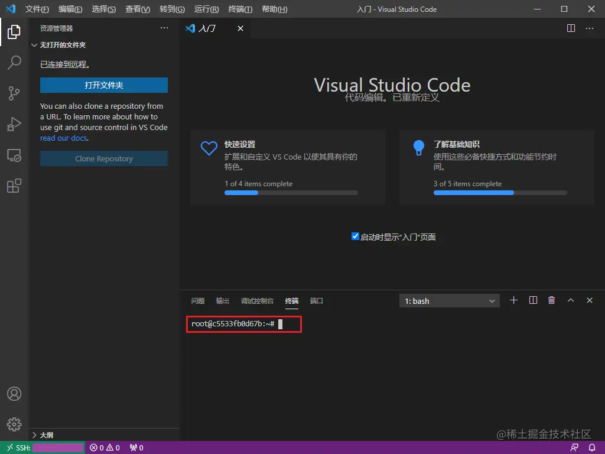Open the 选择(S) menu
The height and width of the screenshot is (454, 605).
coord(104,9)
